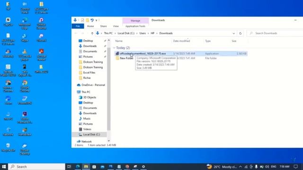Select Microsoft Edge desktop shortcut

(x=25, y=23)
